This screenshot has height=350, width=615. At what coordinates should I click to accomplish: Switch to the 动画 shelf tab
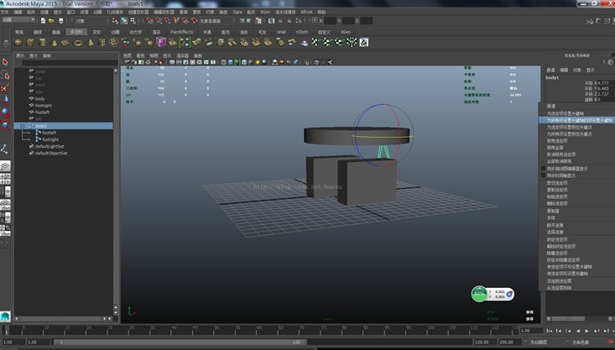tap(115, 32)
